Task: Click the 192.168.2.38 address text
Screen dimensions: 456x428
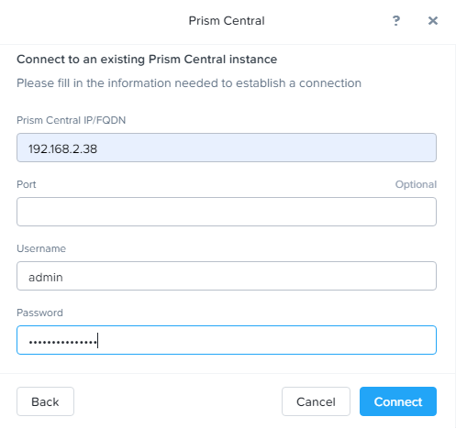Action: pyautogui.click(x=62, y=149)
